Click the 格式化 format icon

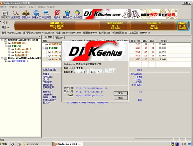coord(57,14)
